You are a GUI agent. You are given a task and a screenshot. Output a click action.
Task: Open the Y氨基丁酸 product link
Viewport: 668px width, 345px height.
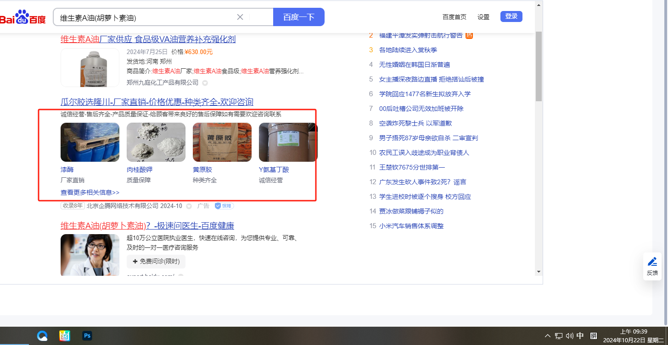click(274, 170)
